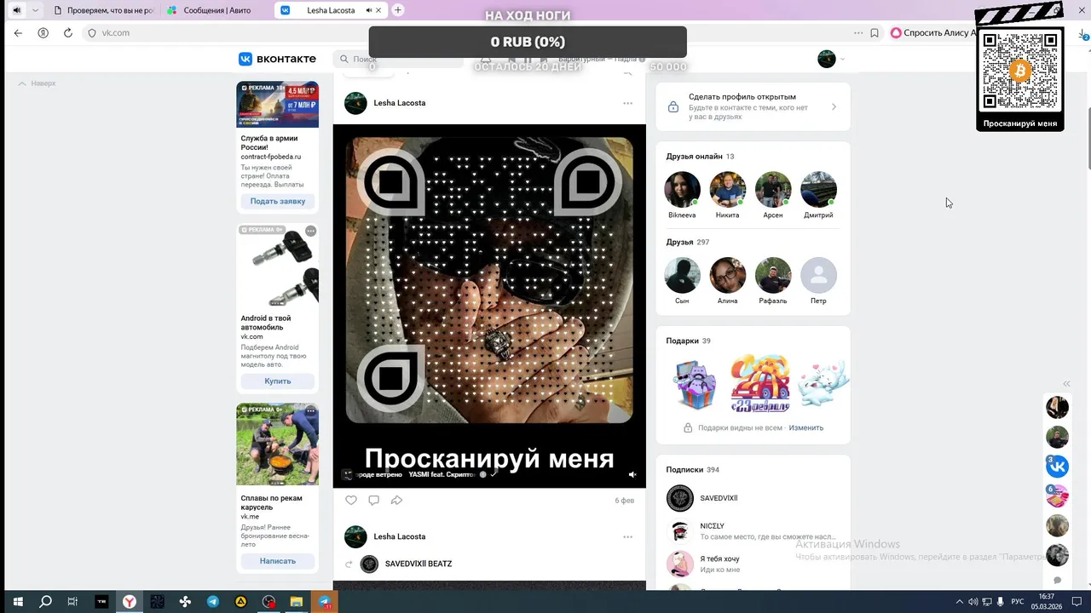Open VK chat bubble with badge 3
Screen dimensions: 1091x613
1057,466
